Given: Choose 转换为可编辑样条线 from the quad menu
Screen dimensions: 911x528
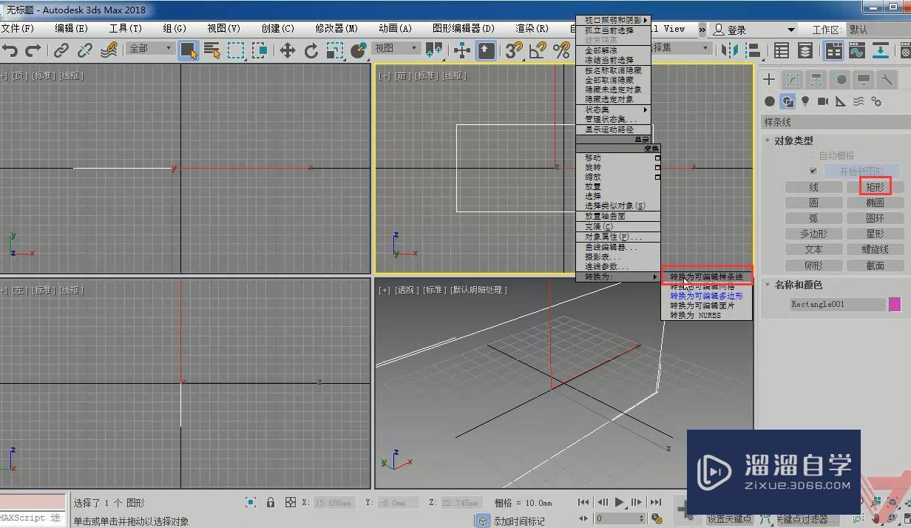Looking at the screenshot, I should point(708,275).
